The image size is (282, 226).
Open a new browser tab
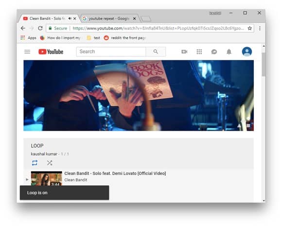(x=146, y=18)
